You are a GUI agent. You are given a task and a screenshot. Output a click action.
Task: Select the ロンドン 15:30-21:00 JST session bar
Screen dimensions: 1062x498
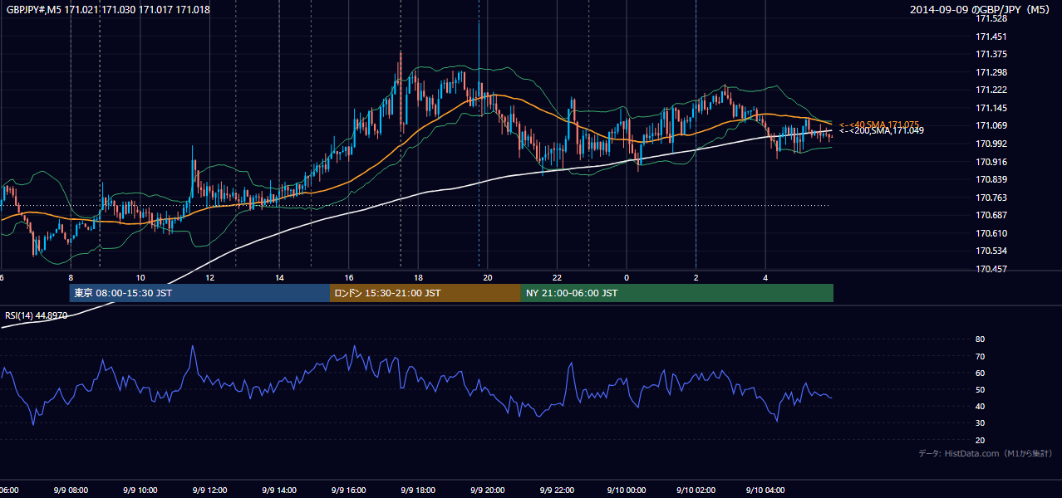(x=425, y=293)
